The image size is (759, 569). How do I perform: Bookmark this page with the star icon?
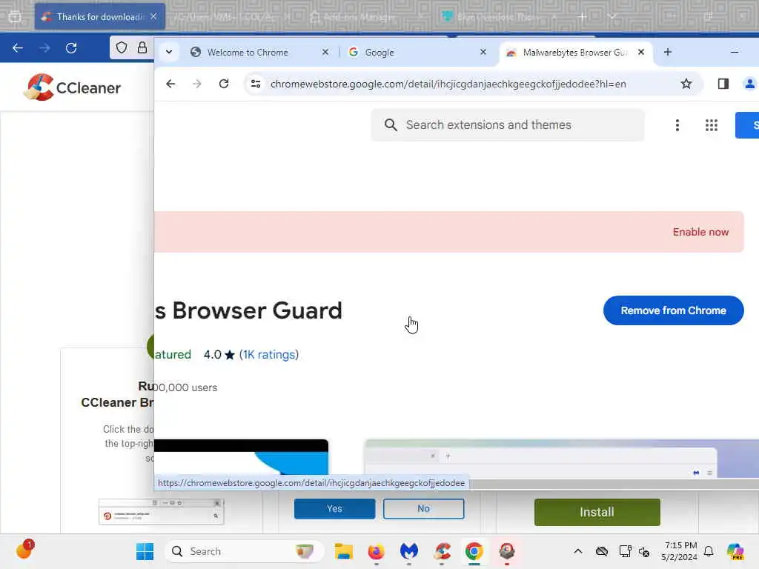[686, 84]
